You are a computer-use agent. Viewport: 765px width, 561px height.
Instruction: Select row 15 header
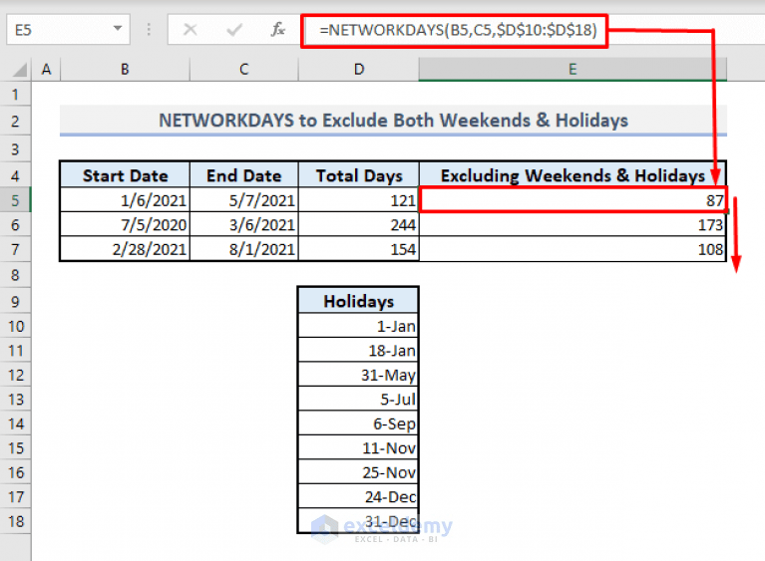tap(15, 448)
